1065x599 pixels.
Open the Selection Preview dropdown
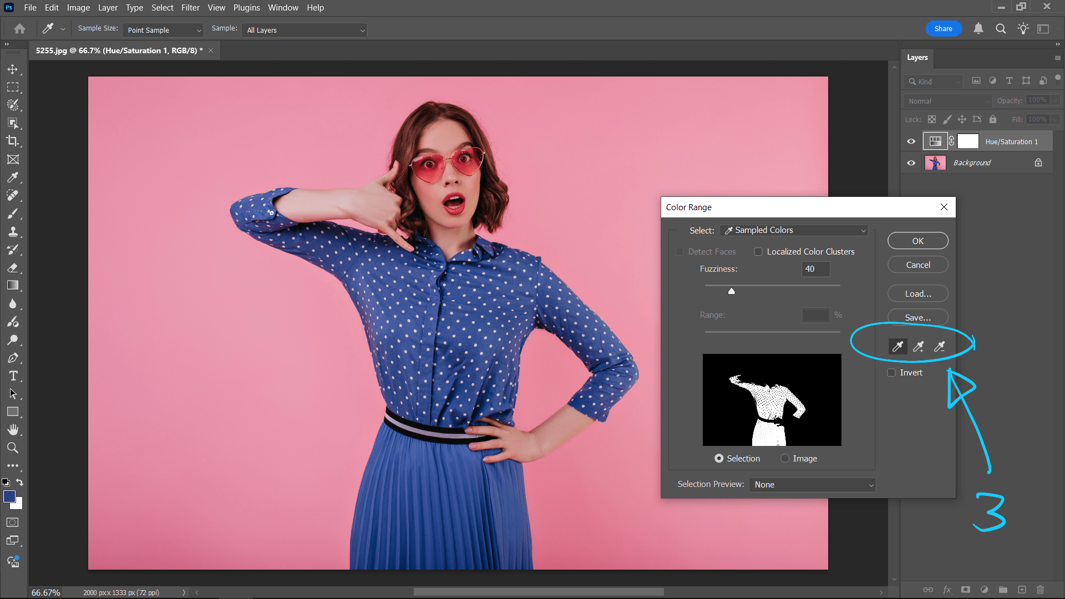[x=812, y=485]
